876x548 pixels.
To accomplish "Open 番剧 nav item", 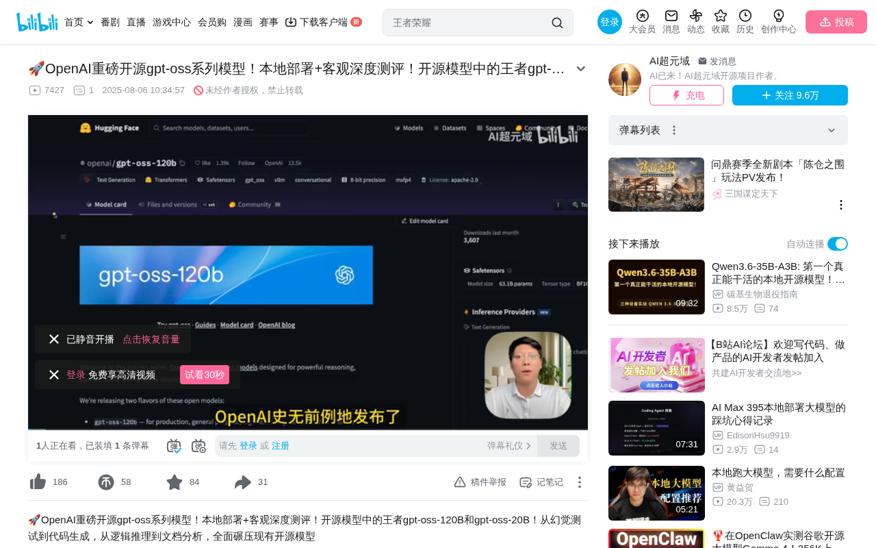I will (x=110, y=22).
